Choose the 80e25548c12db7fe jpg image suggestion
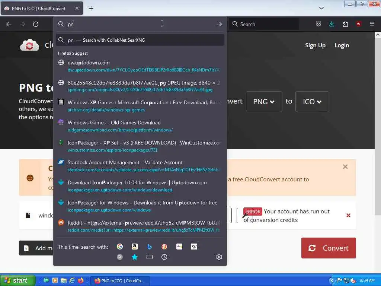 tap(140, 86)
